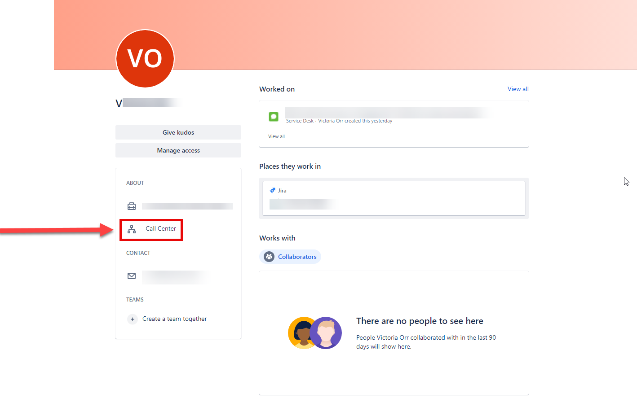This screenshot has height=411, width=637.
Task: Click the Worked on heading
Action: click(277, 89)
